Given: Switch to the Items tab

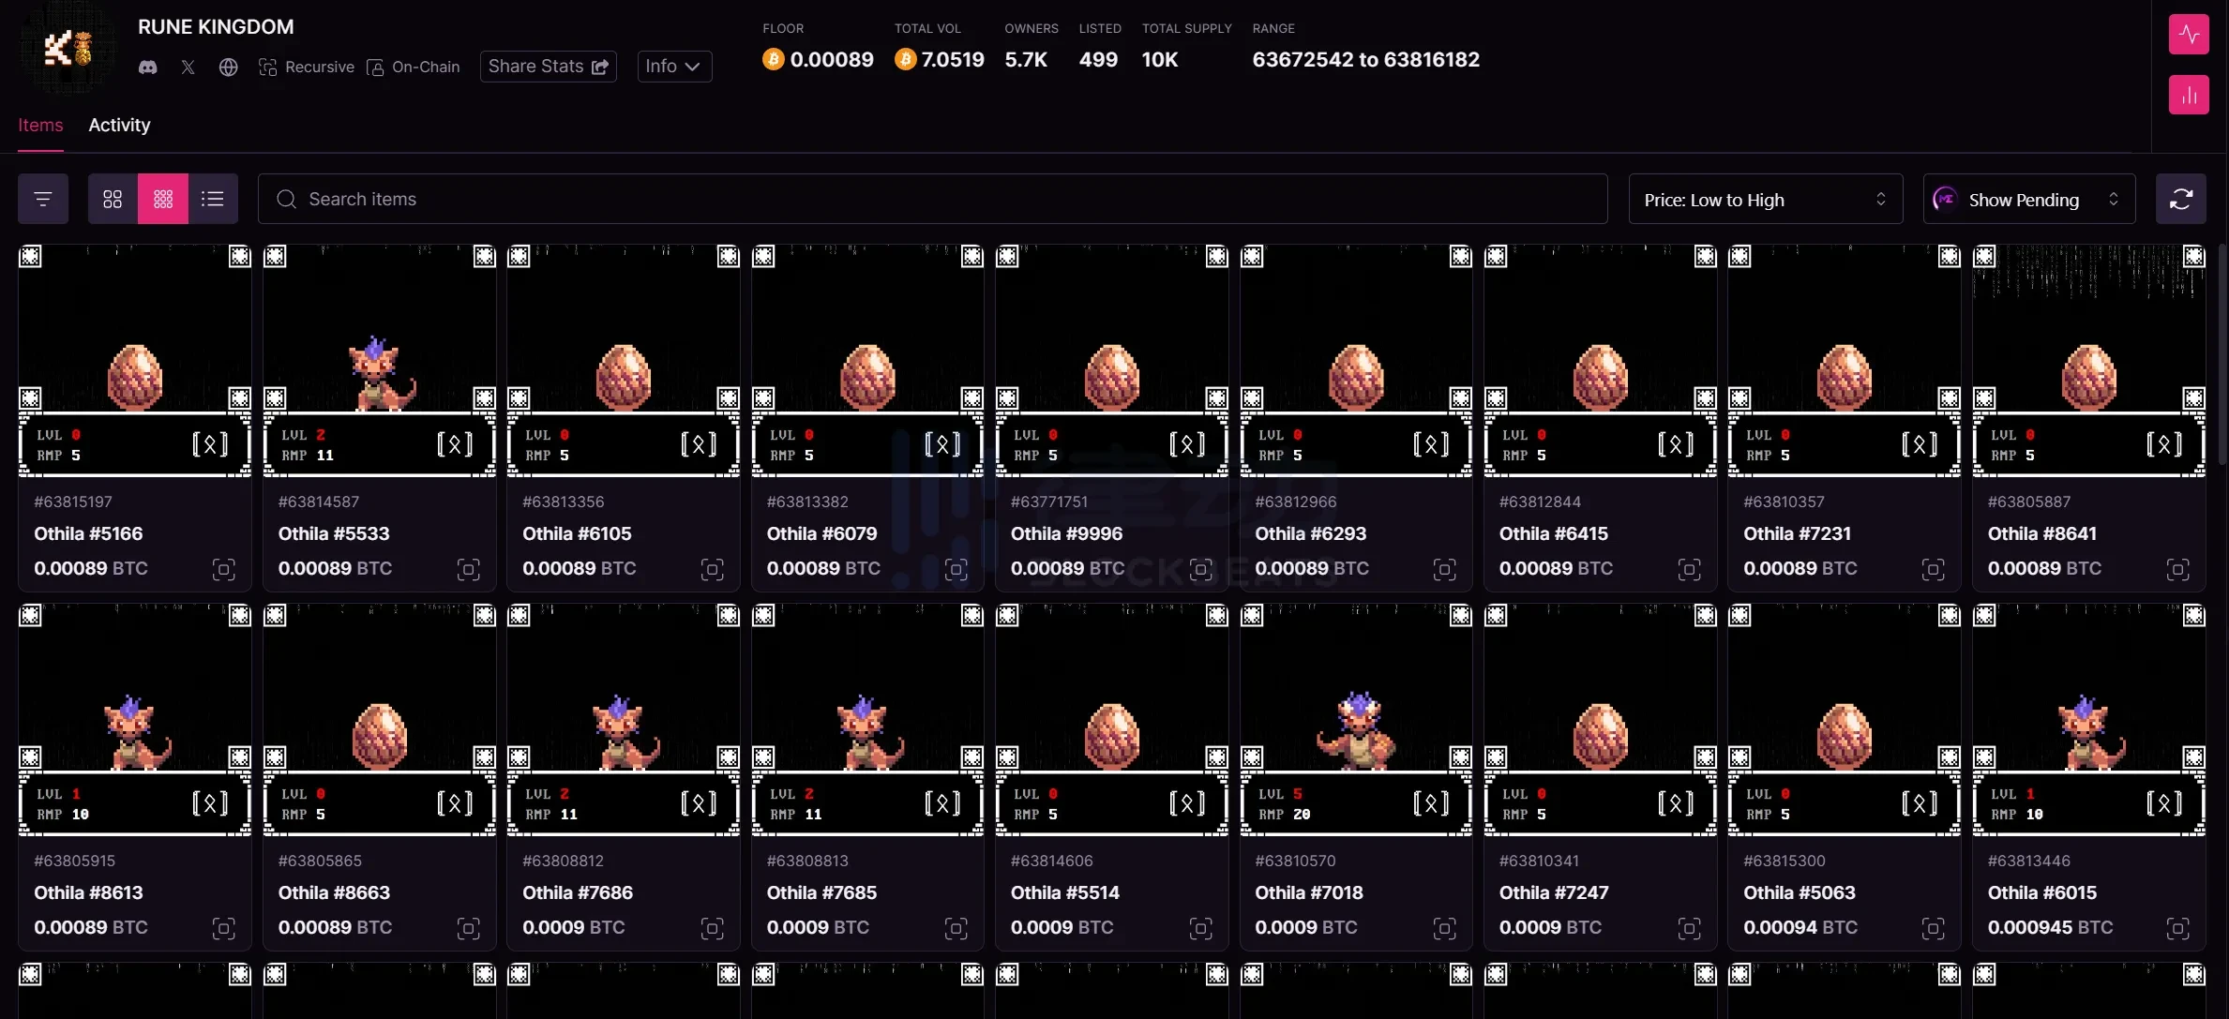Looking at the screenshot, I should [x=39, y=125].
